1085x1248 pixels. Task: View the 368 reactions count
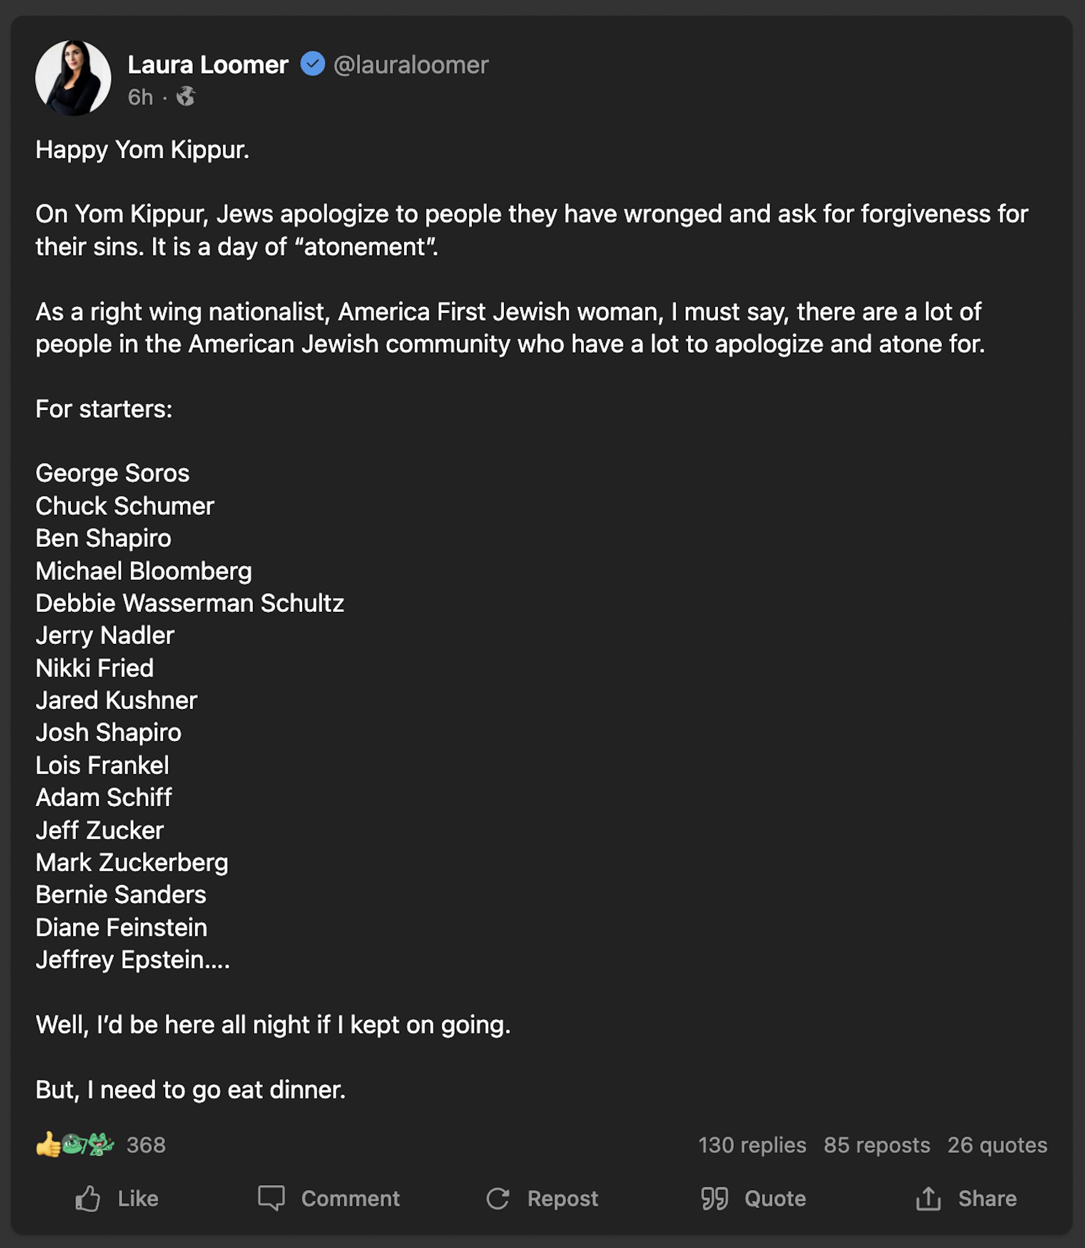point(146,1145)
